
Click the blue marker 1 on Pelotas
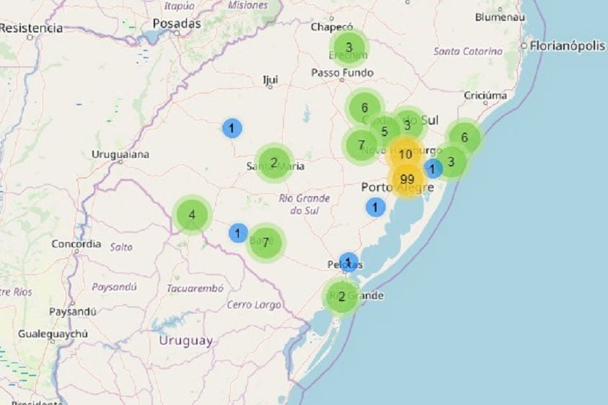point(348,262)
